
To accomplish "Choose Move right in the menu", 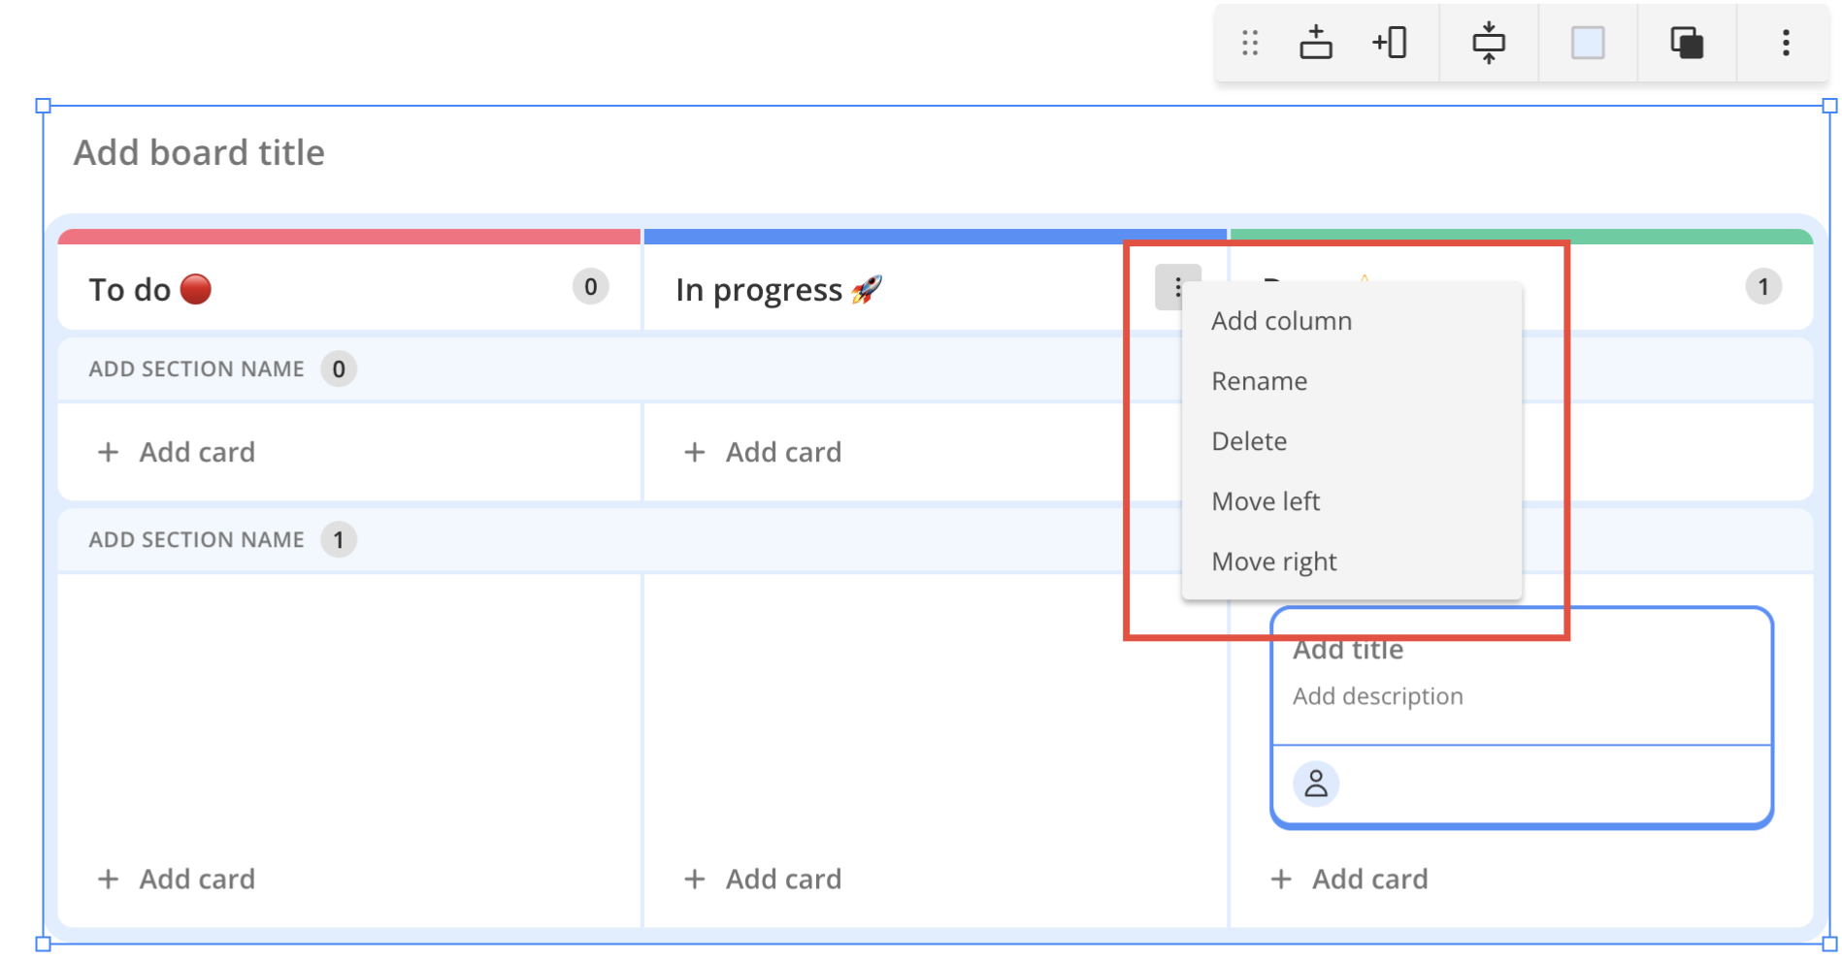I will click(x=1273, y=561).
